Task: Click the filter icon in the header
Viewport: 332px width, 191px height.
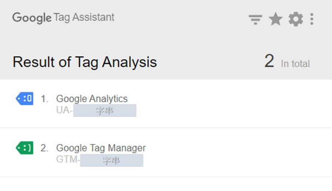Action: 255,19
